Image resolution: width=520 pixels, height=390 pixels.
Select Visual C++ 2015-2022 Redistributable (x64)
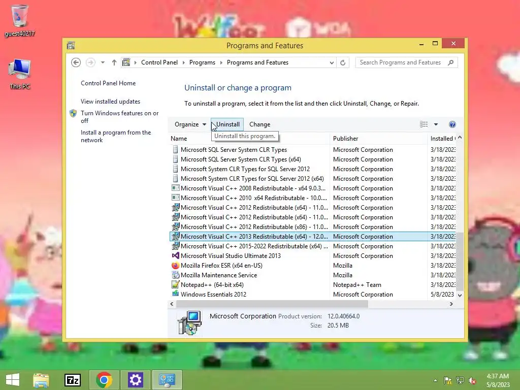(254, 246)
